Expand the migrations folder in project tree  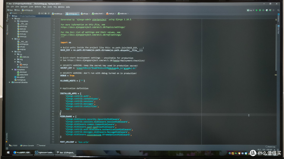tap(15, 21)
